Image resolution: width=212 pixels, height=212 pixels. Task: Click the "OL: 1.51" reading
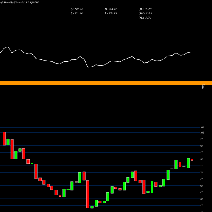(x=145, y=18)
